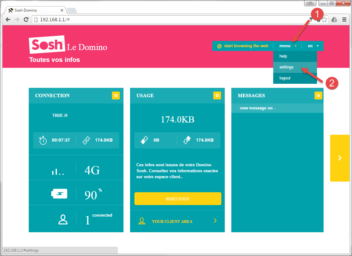
Task: Click the address bar showing 192.168.1.1
Action: 171,20
